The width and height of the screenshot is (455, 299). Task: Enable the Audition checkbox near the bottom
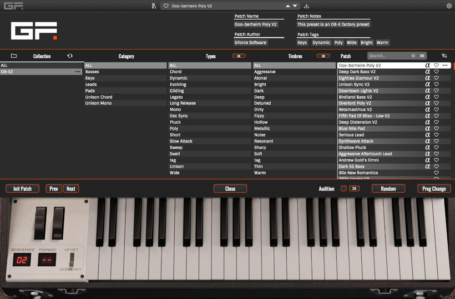344,188
